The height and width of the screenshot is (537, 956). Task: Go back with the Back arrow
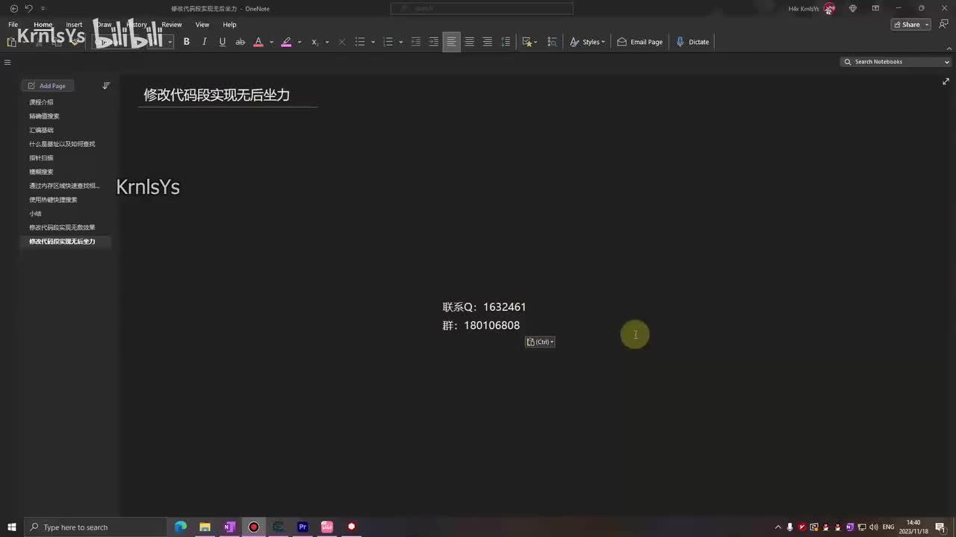point(13,8)
